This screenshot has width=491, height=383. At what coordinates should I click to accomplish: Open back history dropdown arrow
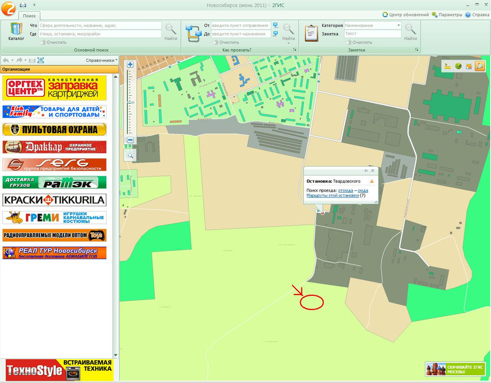12,60
